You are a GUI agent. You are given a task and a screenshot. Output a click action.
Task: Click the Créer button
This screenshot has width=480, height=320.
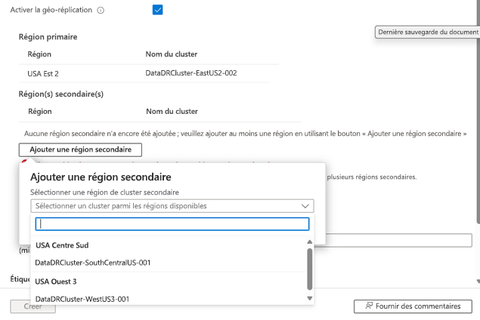(33, 306)
